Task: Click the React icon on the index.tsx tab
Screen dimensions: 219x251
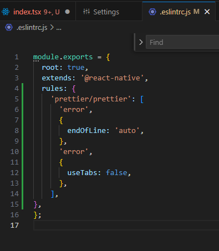Action: pyautogui.click(x=6, y=12)
